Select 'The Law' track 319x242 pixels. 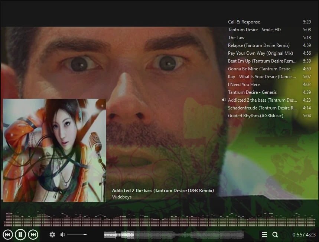269,38
